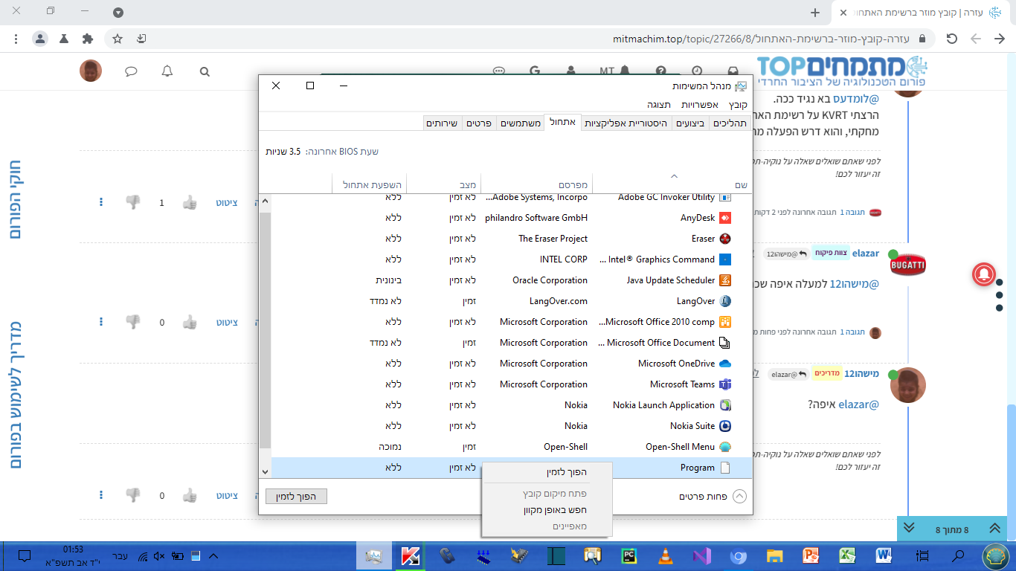Click the Java Update Scheduler icon
1016x571 pixels.
[725, 280]
